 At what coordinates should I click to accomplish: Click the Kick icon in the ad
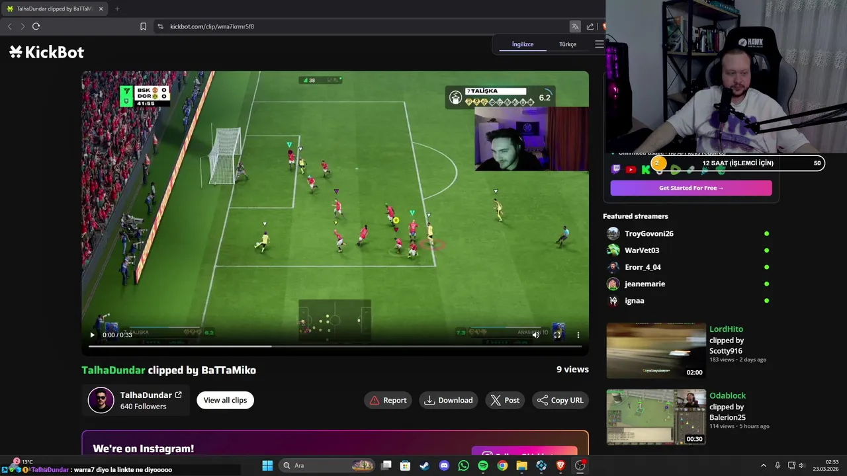click(645, 170)
